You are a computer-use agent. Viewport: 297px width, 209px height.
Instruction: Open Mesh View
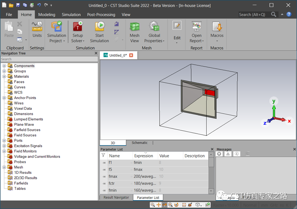(134, 32)
